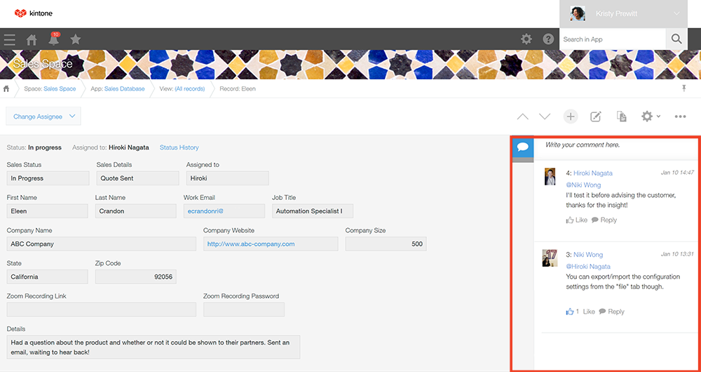Viewport: 701px width, 372px height.
Task: Open the help question mark icon
Action: click(548, 39)
